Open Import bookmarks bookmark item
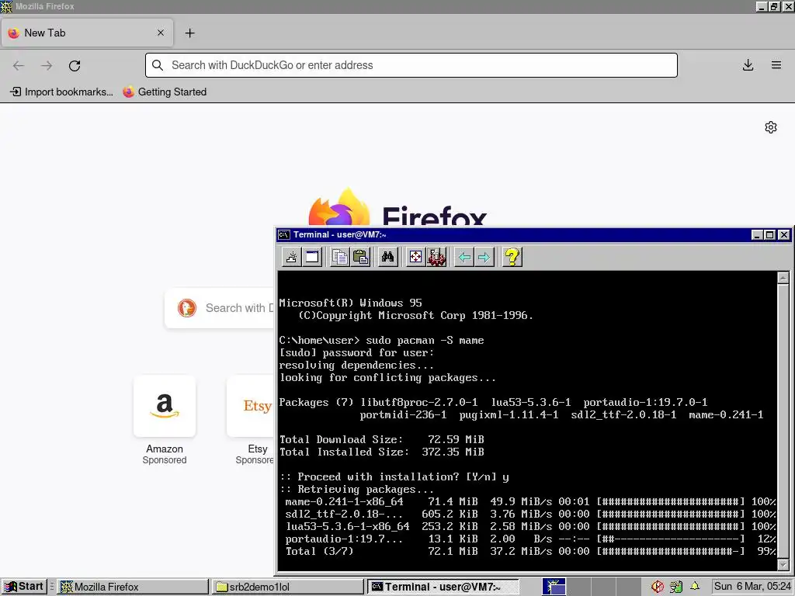The height and width of the screenshot is (596, 795). coord(61,92)
